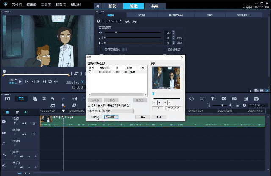This screenshot has height=176, width=271.
Task: Toggle open scenes as multiple clips checkbox
Action: (x=89, y=105)
